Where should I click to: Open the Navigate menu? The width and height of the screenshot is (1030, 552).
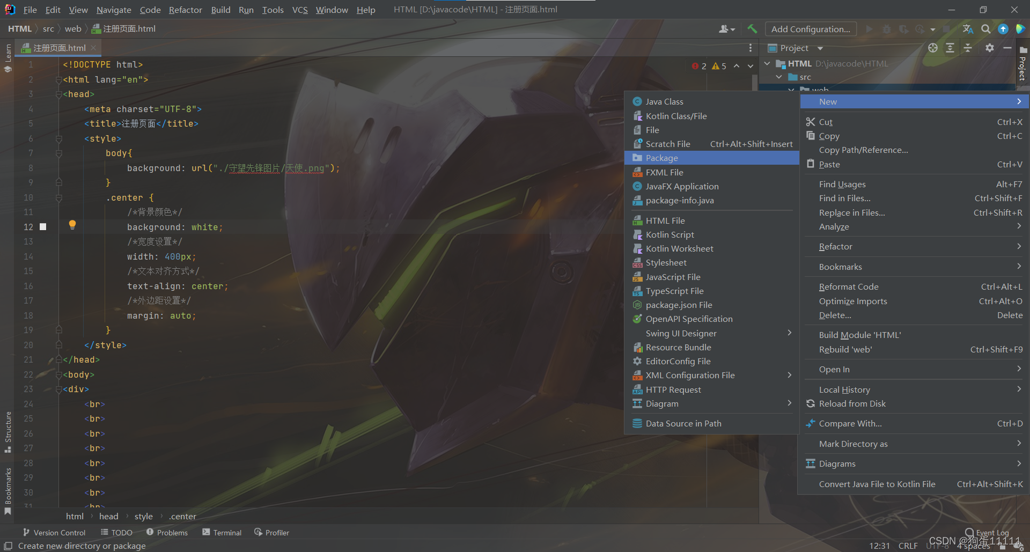point(114,10)
